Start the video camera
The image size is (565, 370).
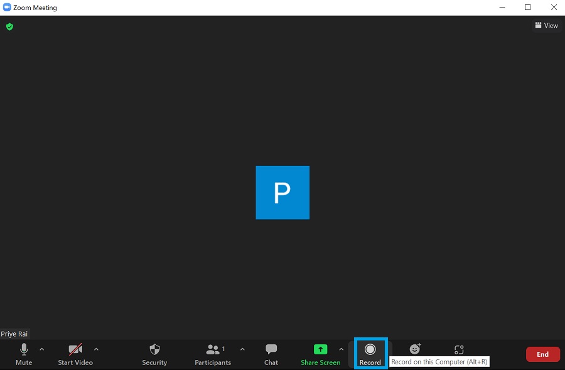tap(75, 354)
